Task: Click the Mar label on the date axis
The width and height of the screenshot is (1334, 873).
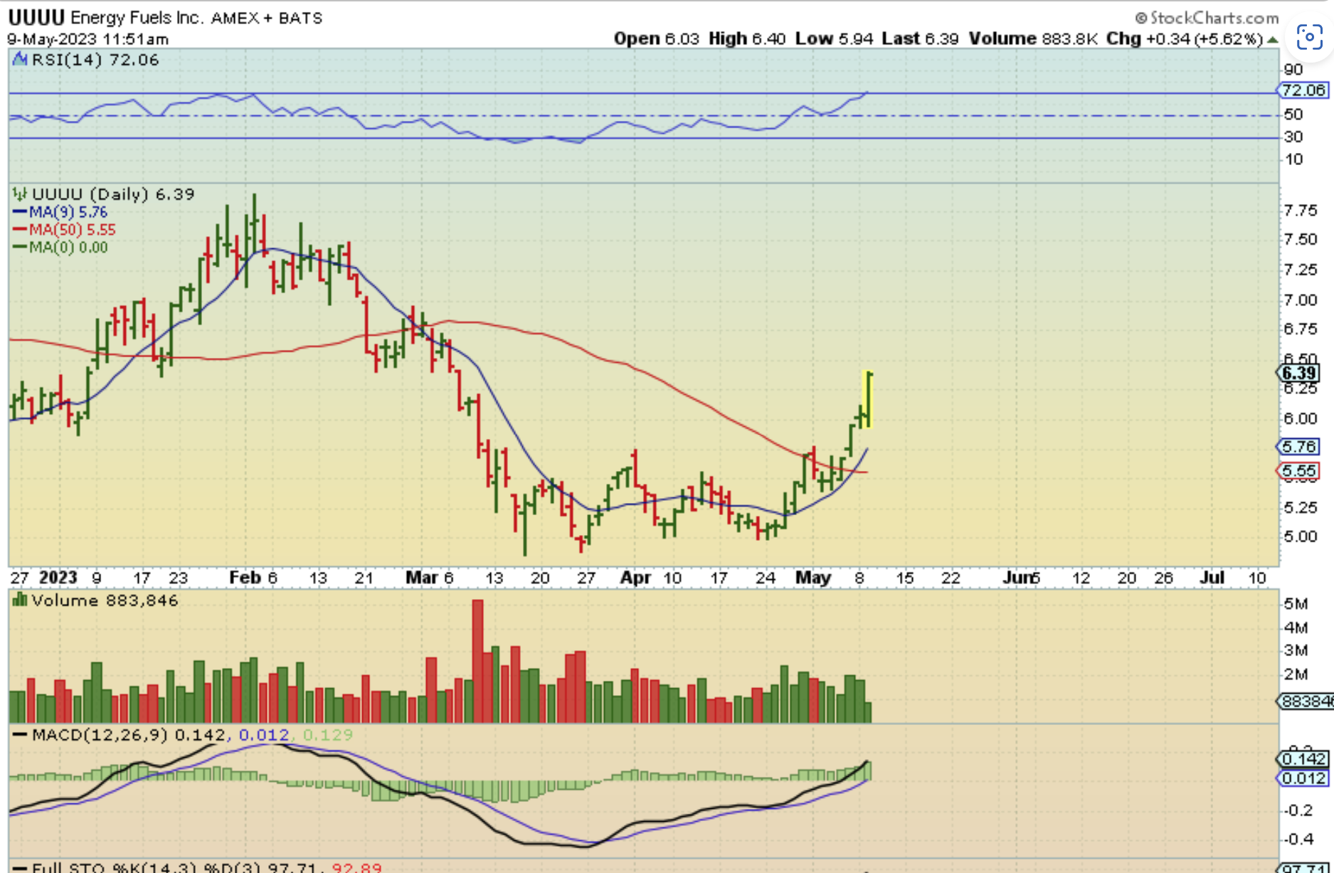Action: (421, 577)
